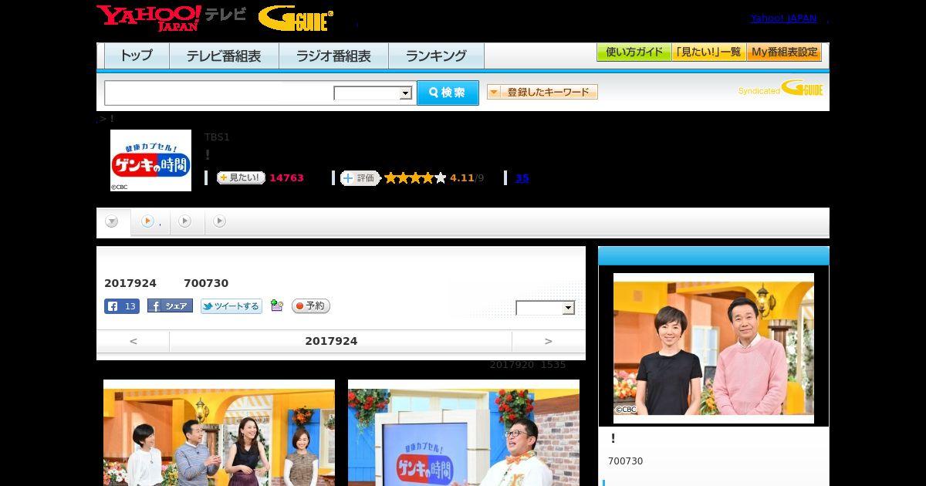Select the tab with orange play icon

tap(150, 221)
